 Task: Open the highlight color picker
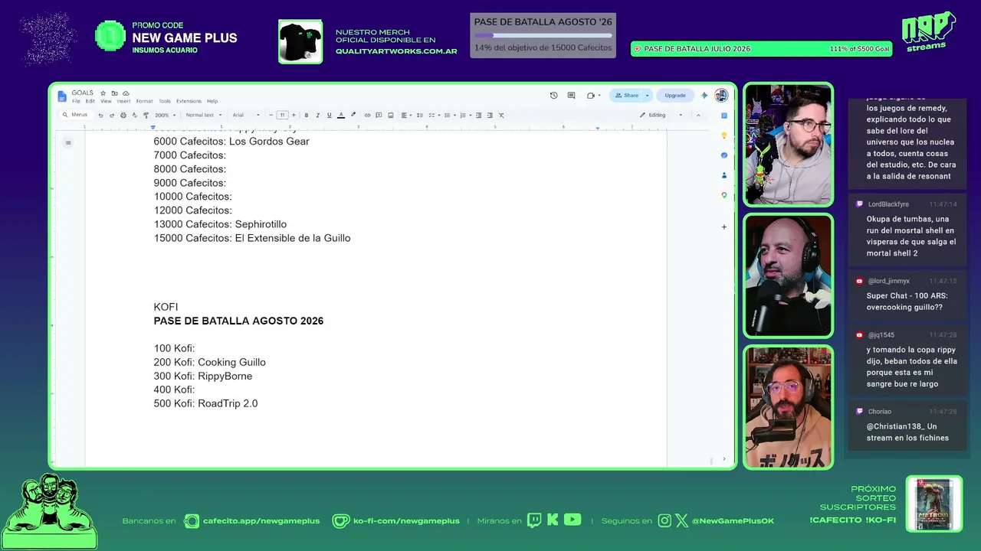pos(353,116)
